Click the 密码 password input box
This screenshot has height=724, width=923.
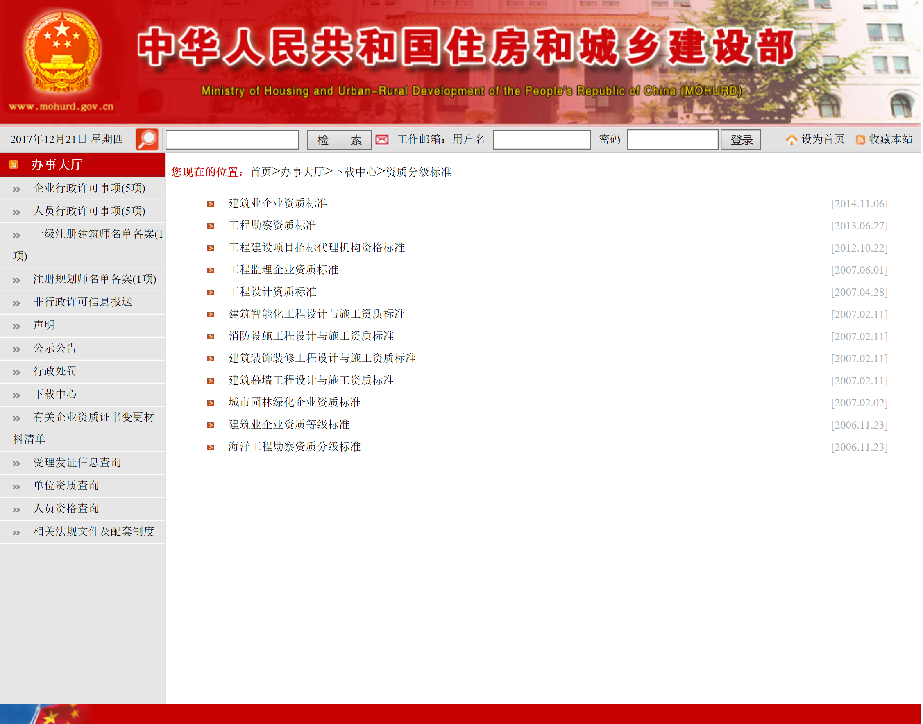pos(673,139)
